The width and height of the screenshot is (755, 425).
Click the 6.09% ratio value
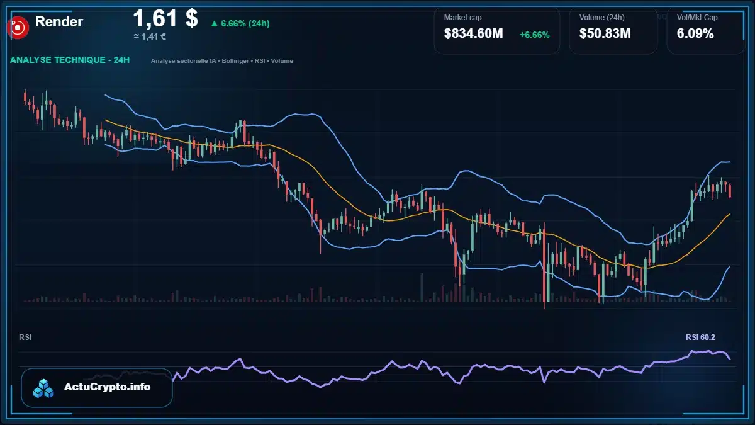pyautogui.click(x=695, y=34)
